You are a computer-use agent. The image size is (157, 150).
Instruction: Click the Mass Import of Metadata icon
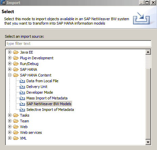coord(22,98)
